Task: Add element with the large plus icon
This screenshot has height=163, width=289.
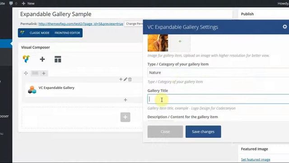Action: tap(42, 59)
